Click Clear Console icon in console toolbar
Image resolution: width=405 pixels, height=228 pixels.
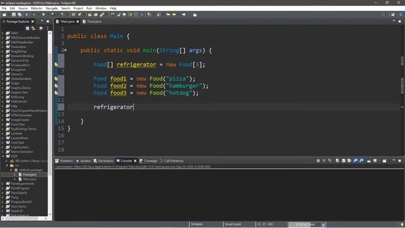(x=337, y=160)
